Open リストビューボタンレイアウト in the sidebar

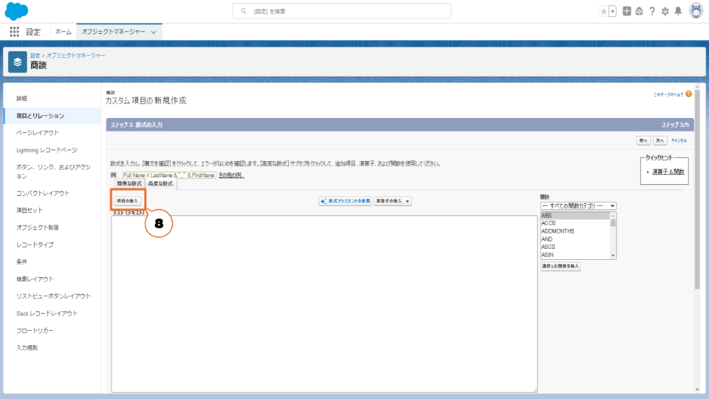point(53,296)
